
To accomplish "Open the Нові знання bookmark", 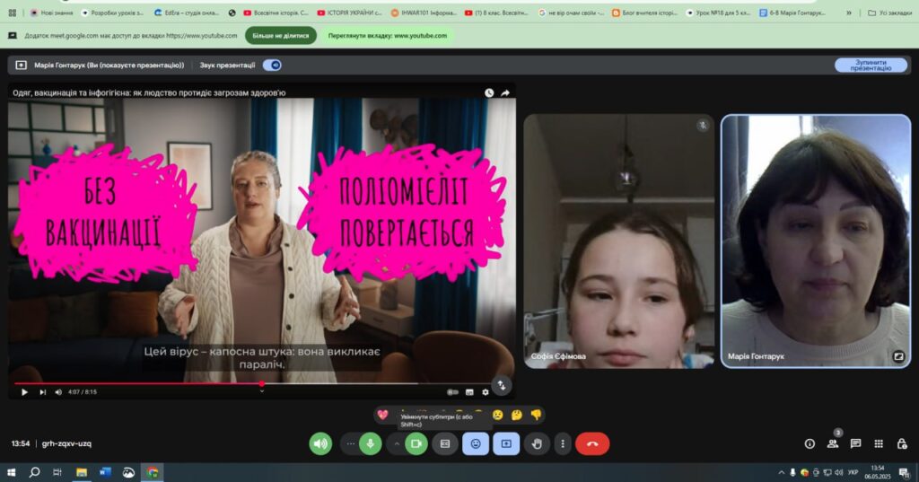I will pos(51,13).
